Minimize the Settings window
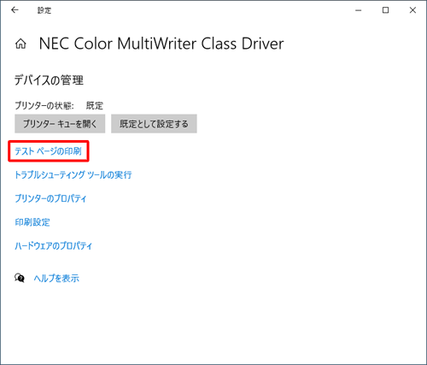 pos(359,10)
